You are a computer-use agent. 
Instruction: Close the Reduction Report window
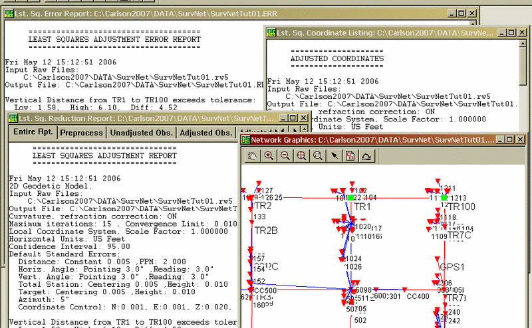click(303, 118)
